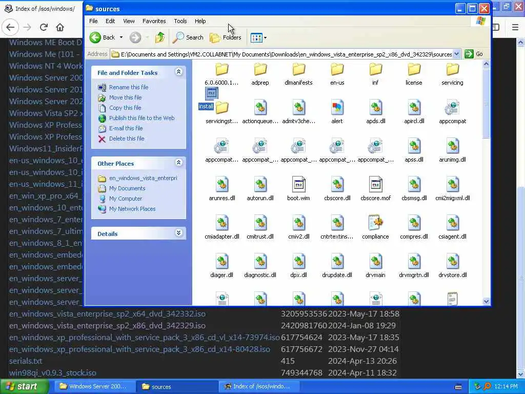The width and height of the screenshot is (525, 394).
Task: Open the Help menu
Action: [x=200, y=21]
